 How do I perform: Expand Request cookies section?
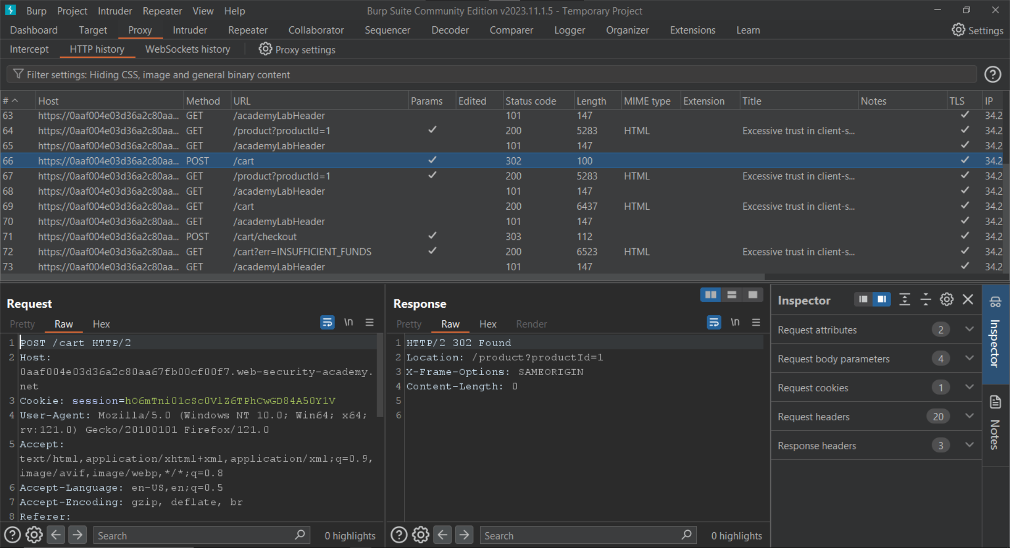969,388
